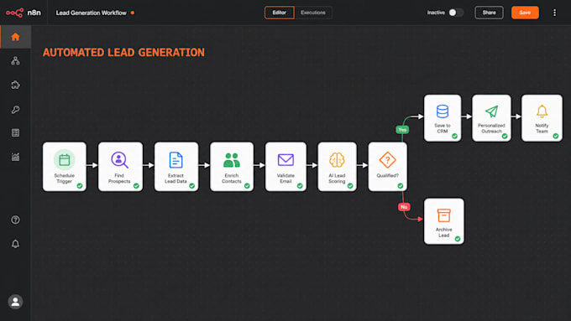Viewport: 571px width, 321px height.
Task: Click the Share button
Action: point(489,13)
